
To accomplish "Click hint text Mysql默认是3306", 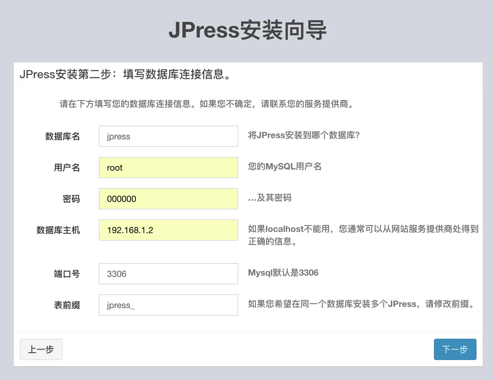I will point(283,273).
